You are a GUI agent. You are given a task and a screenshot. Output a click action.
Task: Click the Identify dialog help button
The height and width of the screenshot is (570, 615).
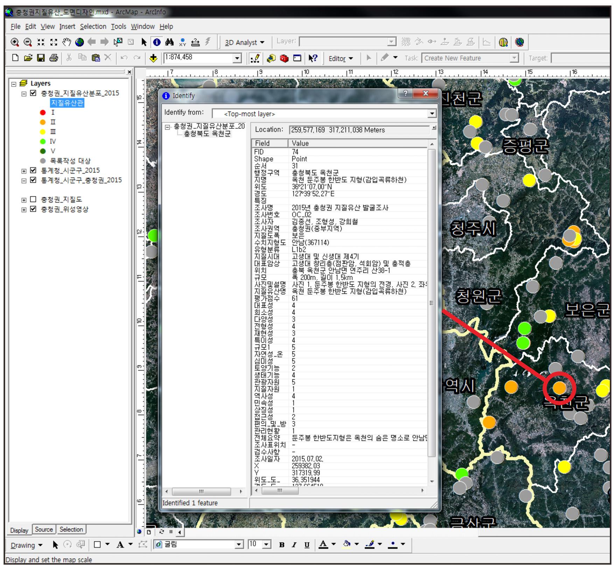(x=405, y=93)
